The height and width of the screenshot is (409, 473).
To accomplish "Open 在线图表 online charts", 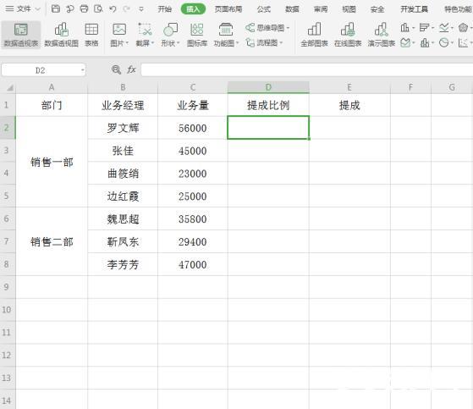I will coord(348,30).
